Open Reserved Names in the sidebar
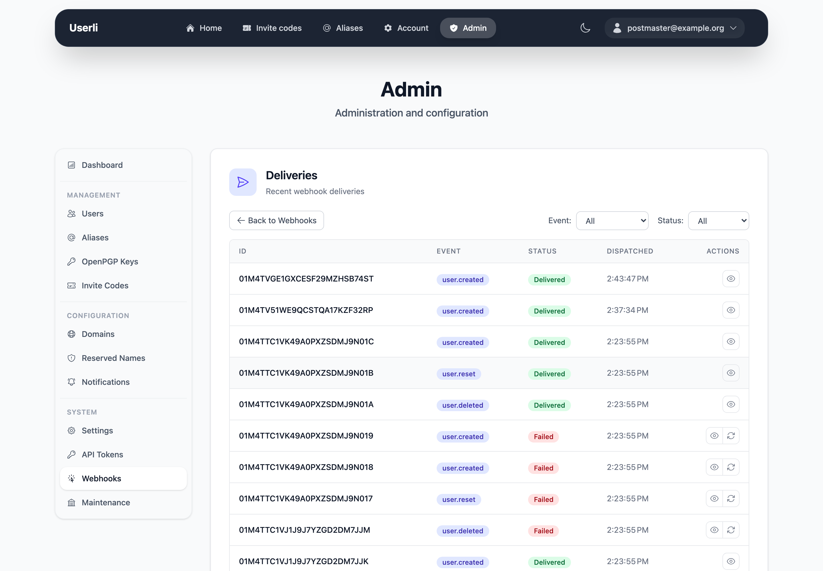 [x=123, y=358]
